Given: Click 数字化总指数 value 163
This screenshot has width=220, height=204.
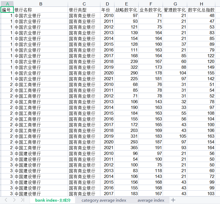Looking at the screenshot, I should click(x=201, y=136).
